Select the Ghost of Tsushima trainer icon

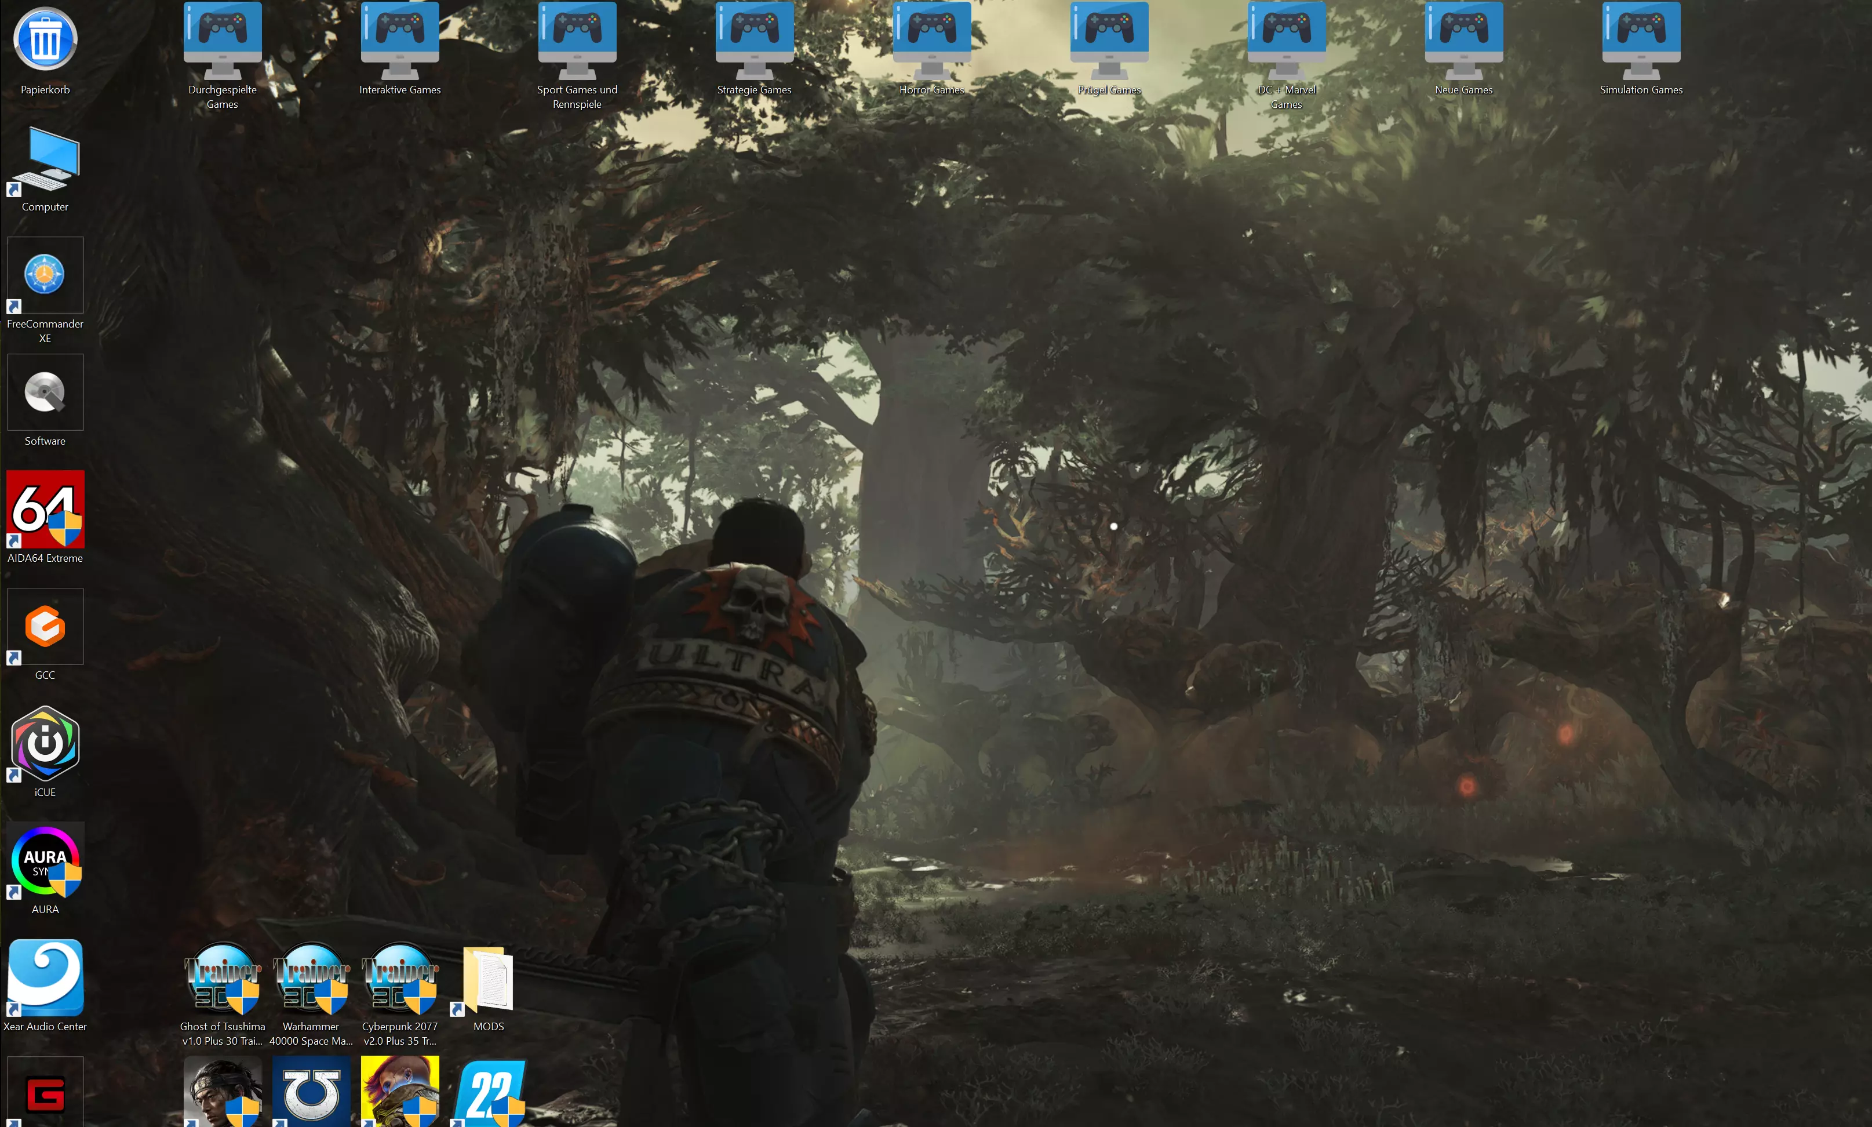coord(223,978)
